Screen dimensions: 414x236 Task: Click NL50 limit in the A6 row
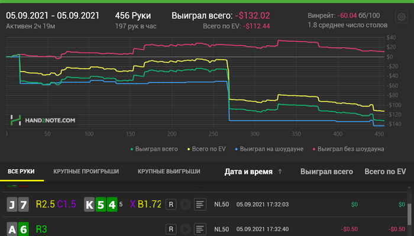222,229
